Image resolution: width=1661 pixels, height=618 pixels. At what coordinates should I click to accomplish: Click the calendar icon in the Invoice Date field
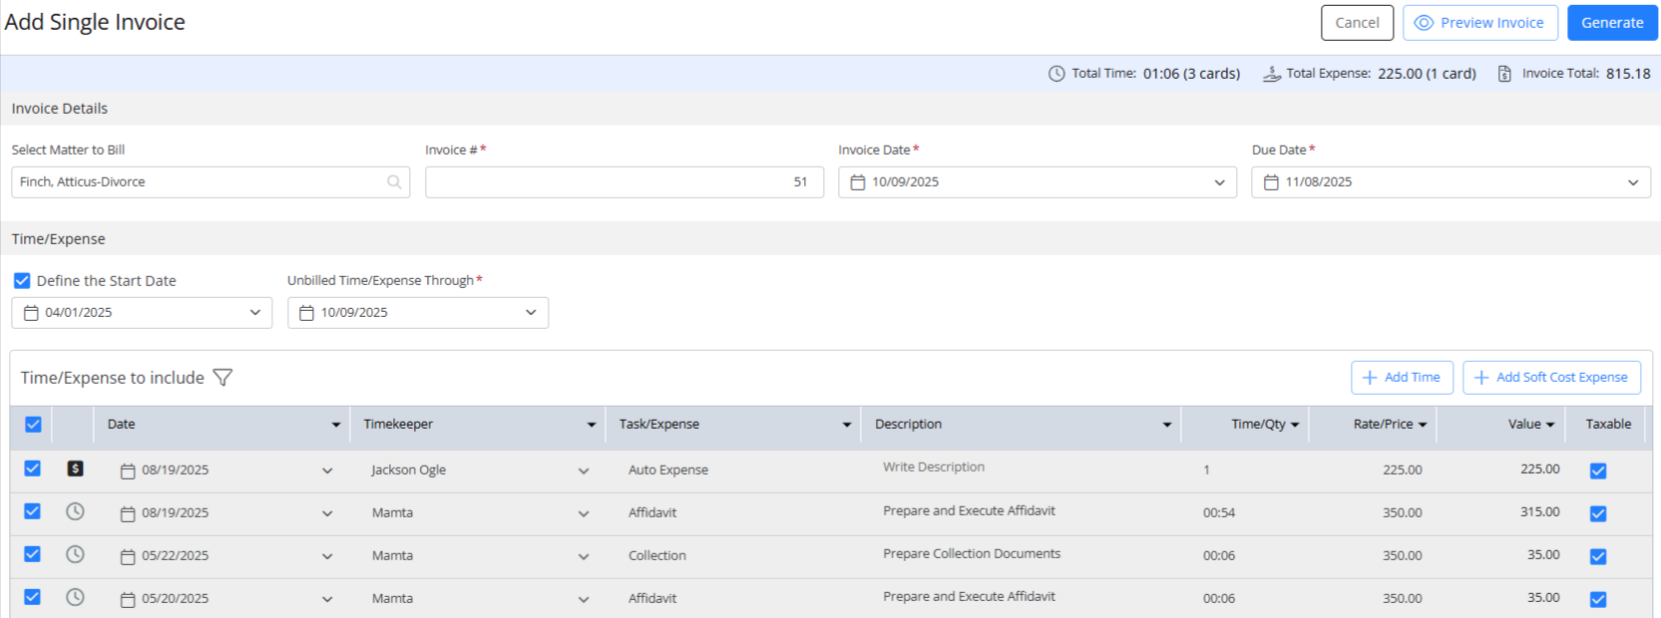(857, 182)
